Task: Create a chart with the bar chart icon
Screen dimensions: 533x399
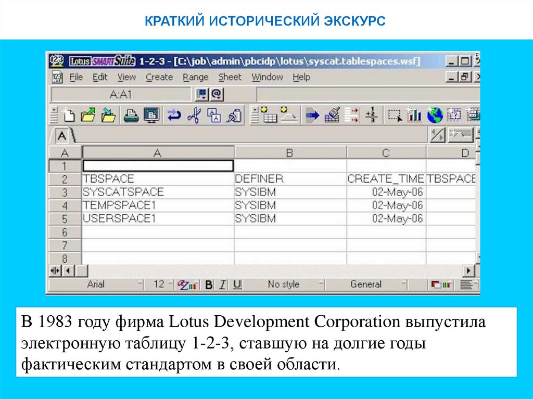Action: 414,115
